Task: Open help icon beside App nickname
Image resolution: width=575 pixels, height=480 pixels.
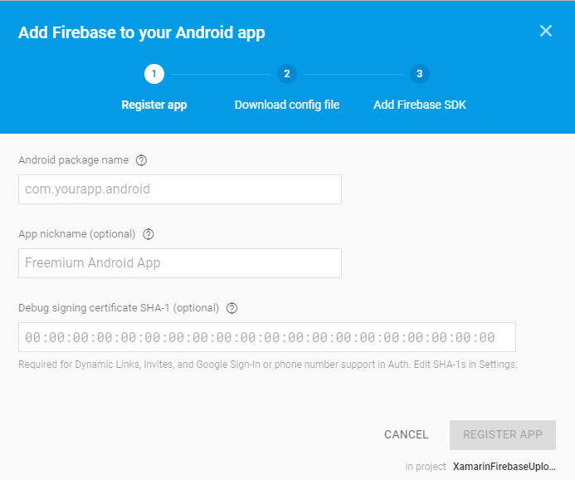Action: [x=149, y=234]
